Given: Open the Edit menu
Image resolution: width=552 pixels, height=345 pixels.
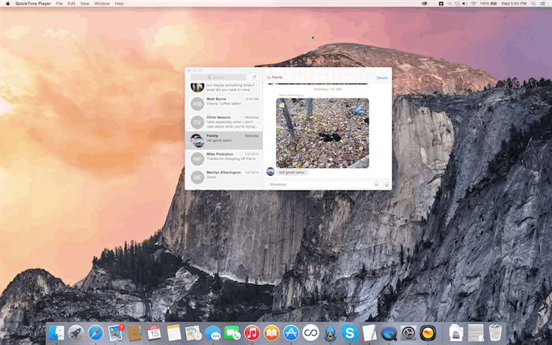Looking at the screenshot, I should (72, 3).
